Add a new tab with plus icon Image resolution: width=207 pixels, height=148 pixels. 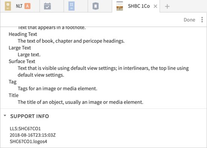coord(167,6)
